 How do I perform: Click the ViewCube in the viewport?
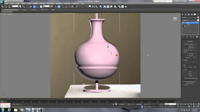(175, 19)
